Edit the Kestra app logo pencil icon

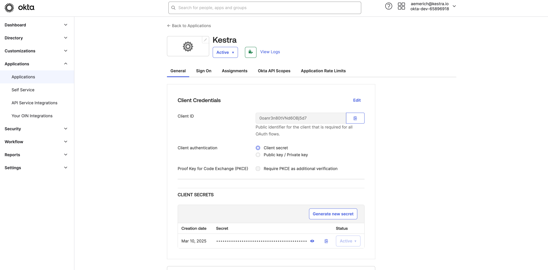tap(205, 40)
